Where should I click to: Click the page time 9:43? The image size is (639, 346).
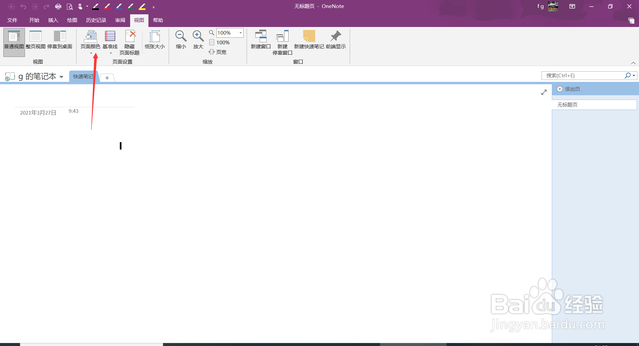point(74,111)
